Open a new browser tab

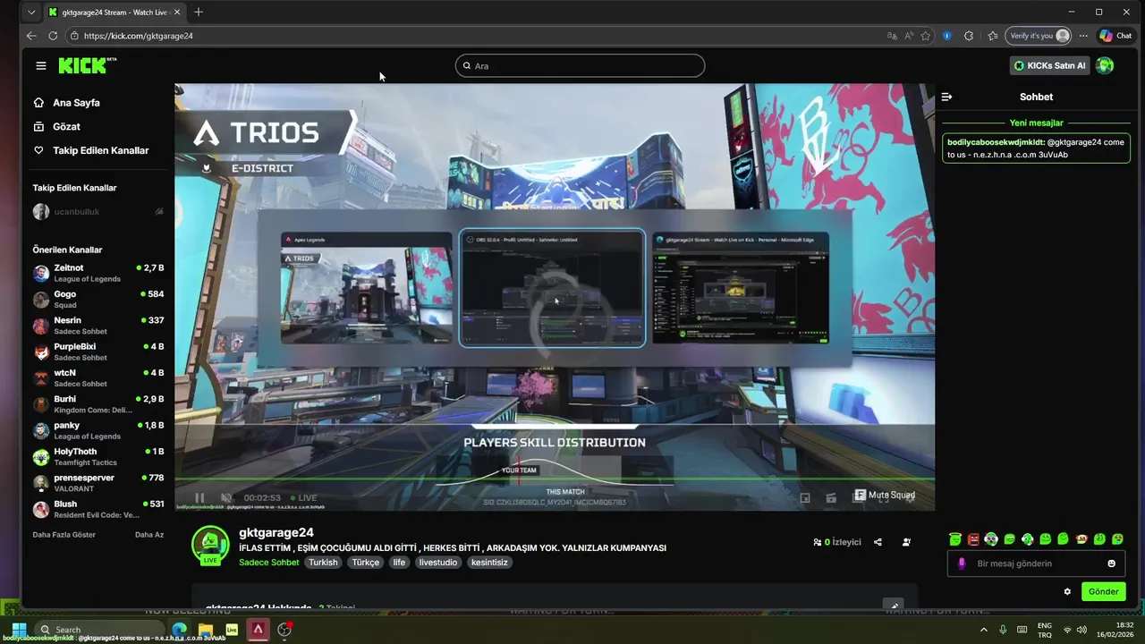[x=199, y=12]
